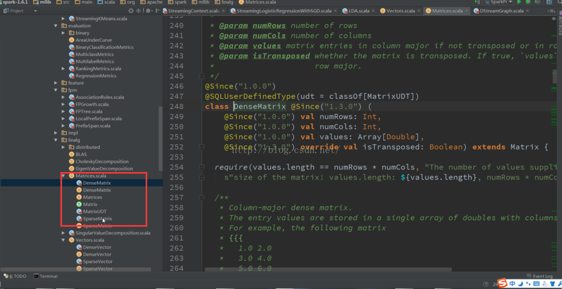Switch to Vectors.scala tab
The image size is (562, 289).
point(400,11)
